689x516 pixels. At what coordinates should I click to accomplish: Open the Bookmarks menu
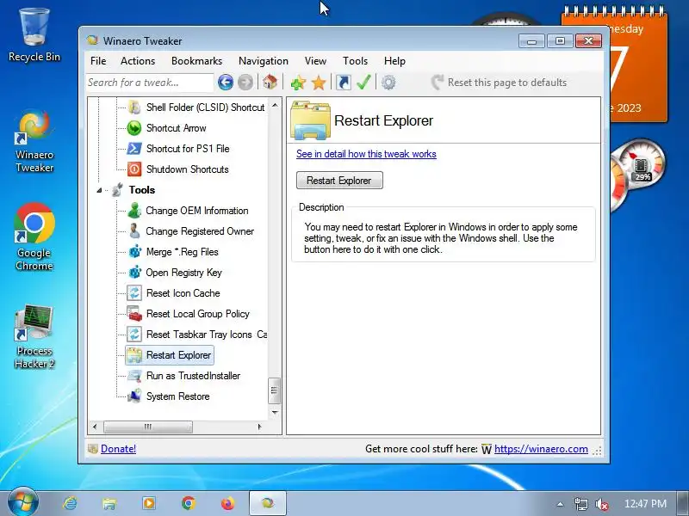(197, 61)
